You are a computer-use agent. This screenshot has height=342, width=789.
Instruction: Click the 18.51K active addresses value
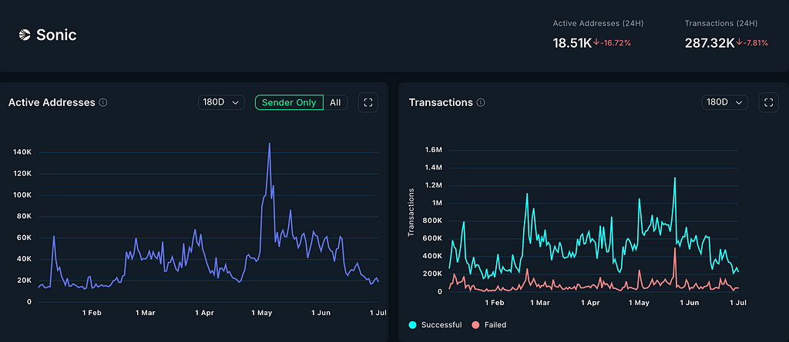click(x=572, y=43)
